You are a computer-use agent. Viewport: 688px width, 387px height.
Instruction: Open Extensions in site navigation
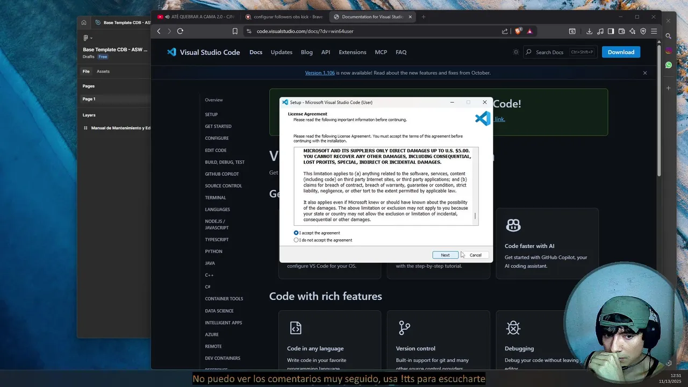[x=353, y=52]
